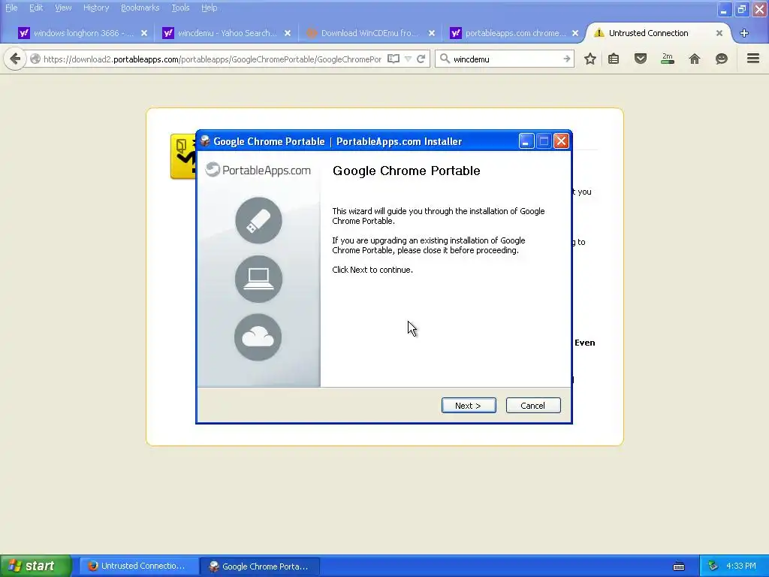Open address bar history dropdown arrow
Image resolution: width=769 pixels, height=577 pixels.
[x=408, y=59]
